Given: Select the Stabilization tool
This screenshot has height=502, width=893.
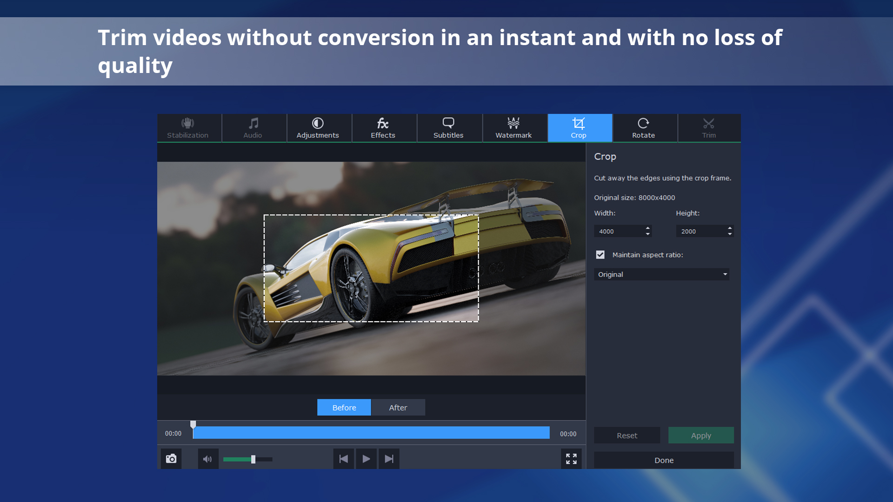Looking at the screenshot, I should tap(187, 128).
